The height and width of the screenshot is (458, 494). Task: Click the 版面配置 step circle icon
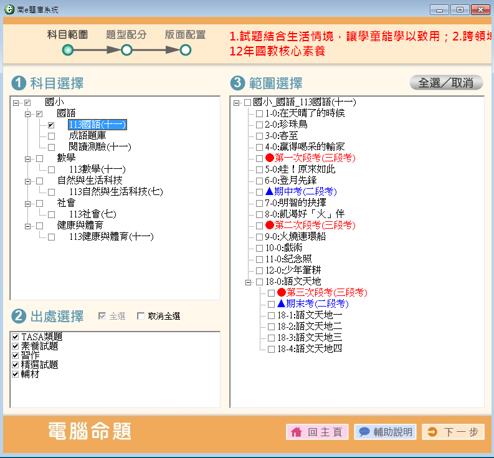tap(185, 50)
